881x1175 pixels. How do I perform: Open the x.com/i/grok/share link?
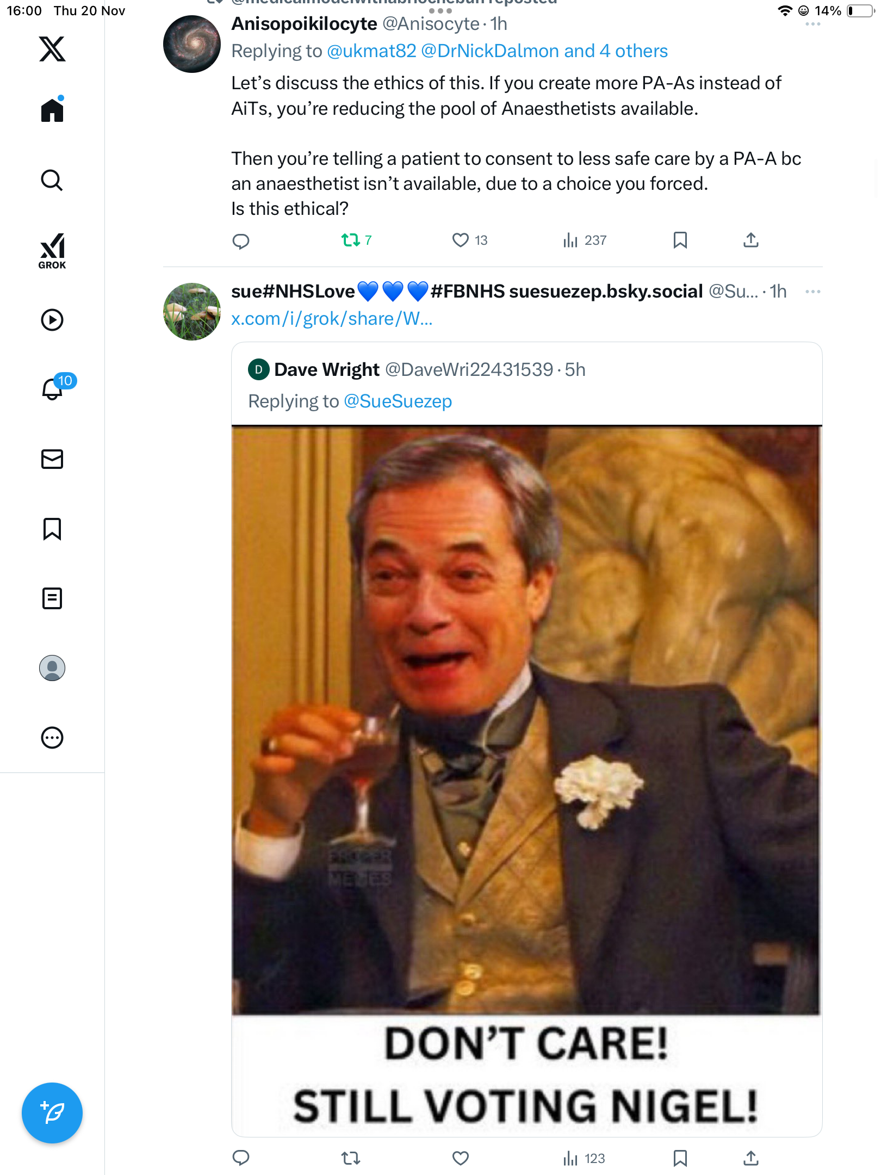point(332,319)
